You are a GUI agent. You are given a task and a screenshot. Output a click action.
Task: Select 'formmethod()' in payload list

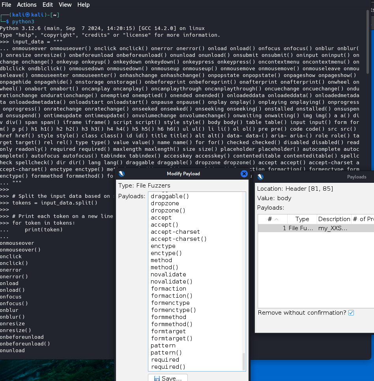point(172,324)
